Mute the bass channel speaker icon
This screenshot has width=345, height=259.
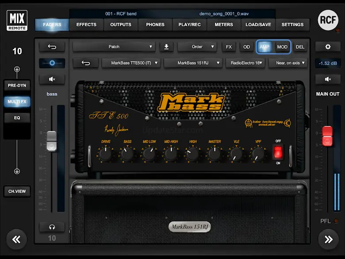(52, 79)
